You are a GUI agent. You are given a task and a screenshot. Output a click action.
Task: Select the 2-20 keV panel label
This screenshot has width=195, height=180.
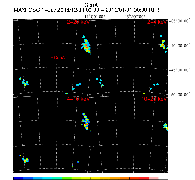(x=78, y=22)
